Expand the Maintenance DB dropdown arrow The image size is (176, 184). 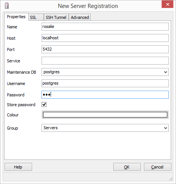(x=165, y=72)
